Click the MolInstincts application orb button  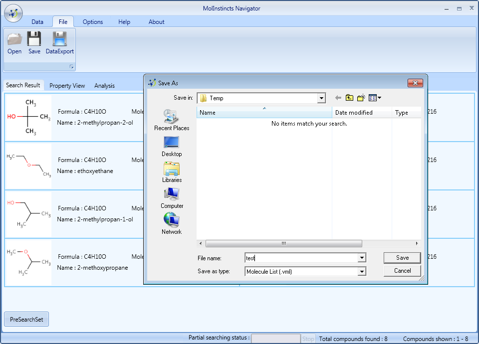13,13
